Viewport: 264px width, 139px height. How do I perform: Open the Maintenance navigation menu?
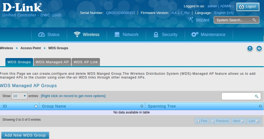coord(209,34)
